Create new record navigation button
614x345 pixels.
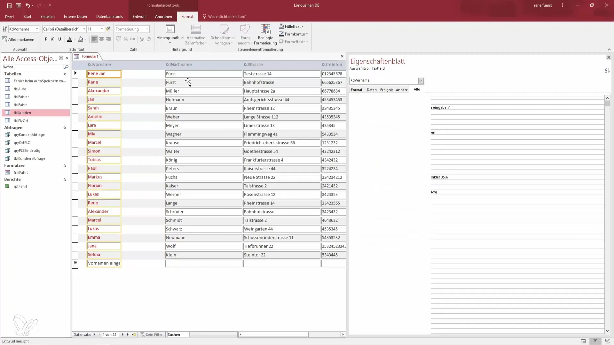coord(134,334)
